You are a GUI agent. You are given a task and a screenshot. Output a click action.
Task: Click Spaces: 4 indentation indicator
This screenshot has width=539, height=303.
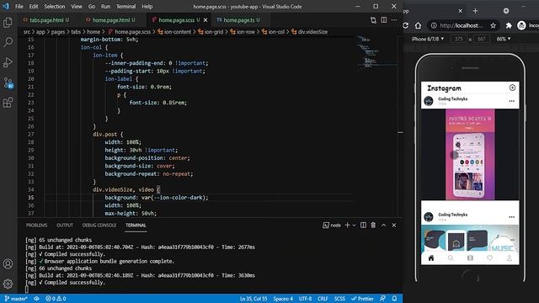283,299
